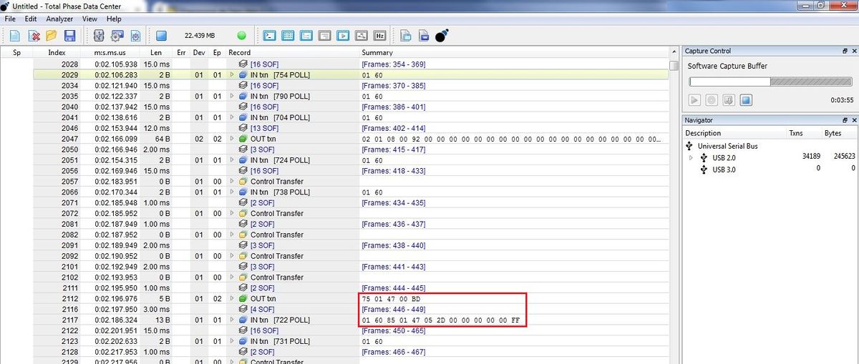
Task: Float the Navigator panel with undock icon
Action: coord(844,120)
